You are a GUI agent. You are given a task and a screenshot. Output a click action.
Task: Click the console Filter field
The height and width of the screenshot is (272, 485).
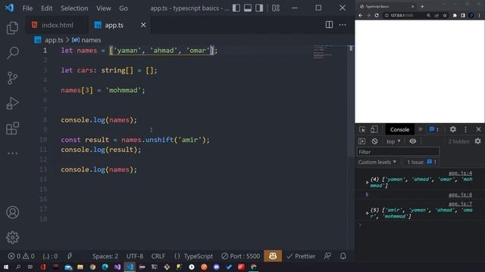pos(398,152)
